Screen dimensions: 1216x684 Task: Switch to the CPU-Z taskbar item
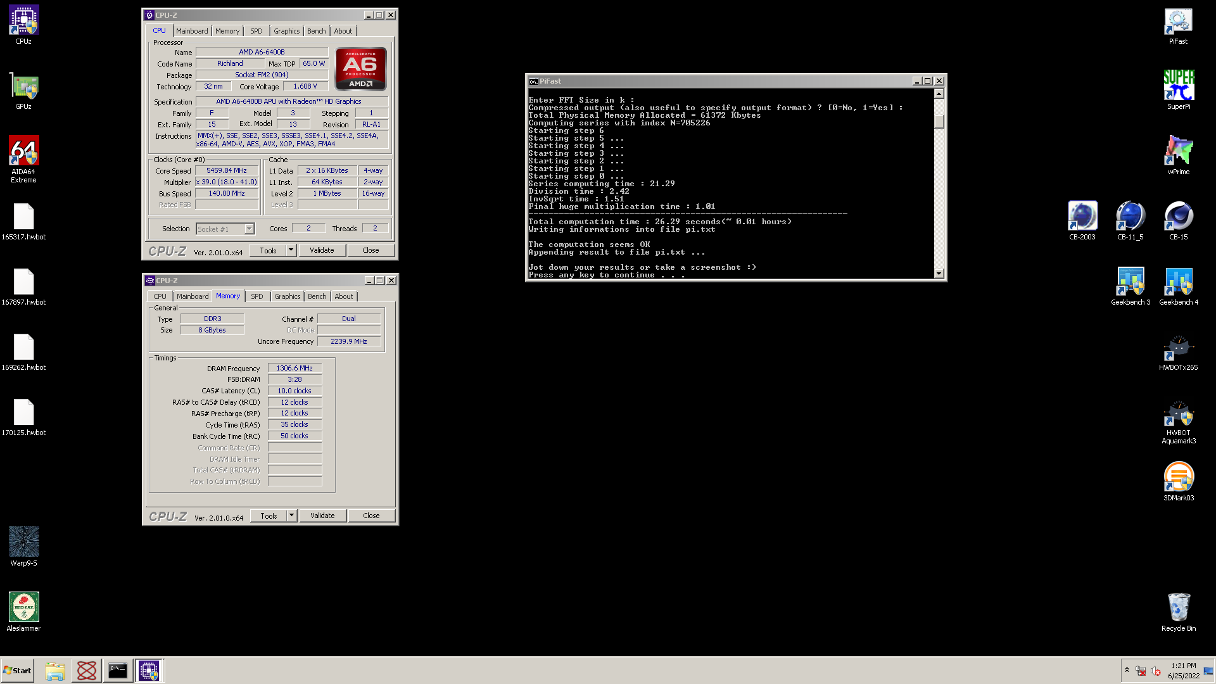(x=149, y=671)
